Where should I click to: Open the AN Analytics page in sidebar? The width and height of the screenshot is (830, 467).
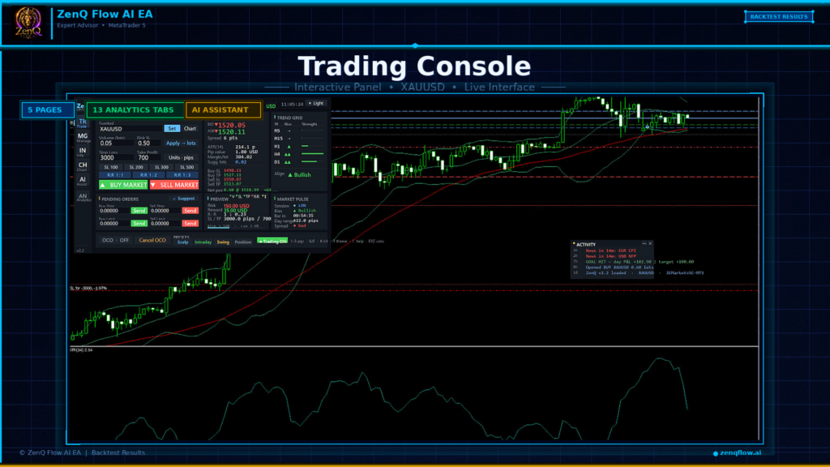pos(83,197)
